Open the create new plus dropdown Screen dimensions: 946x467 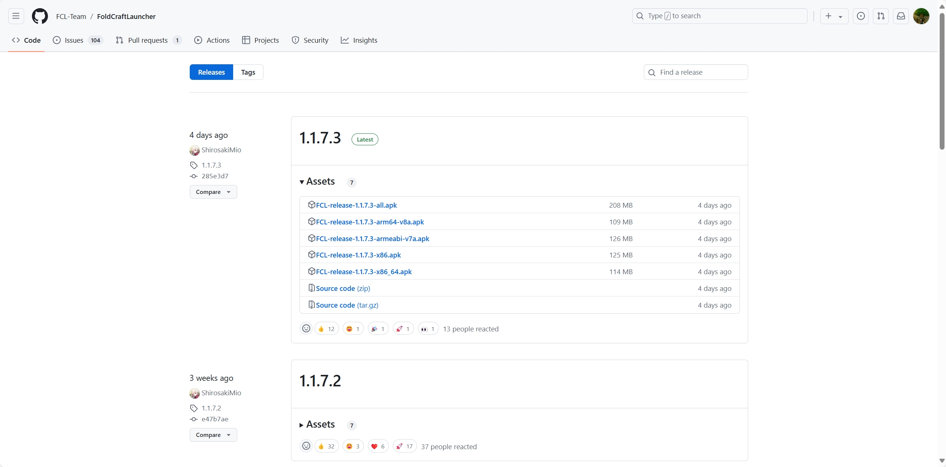coord(834,16)
